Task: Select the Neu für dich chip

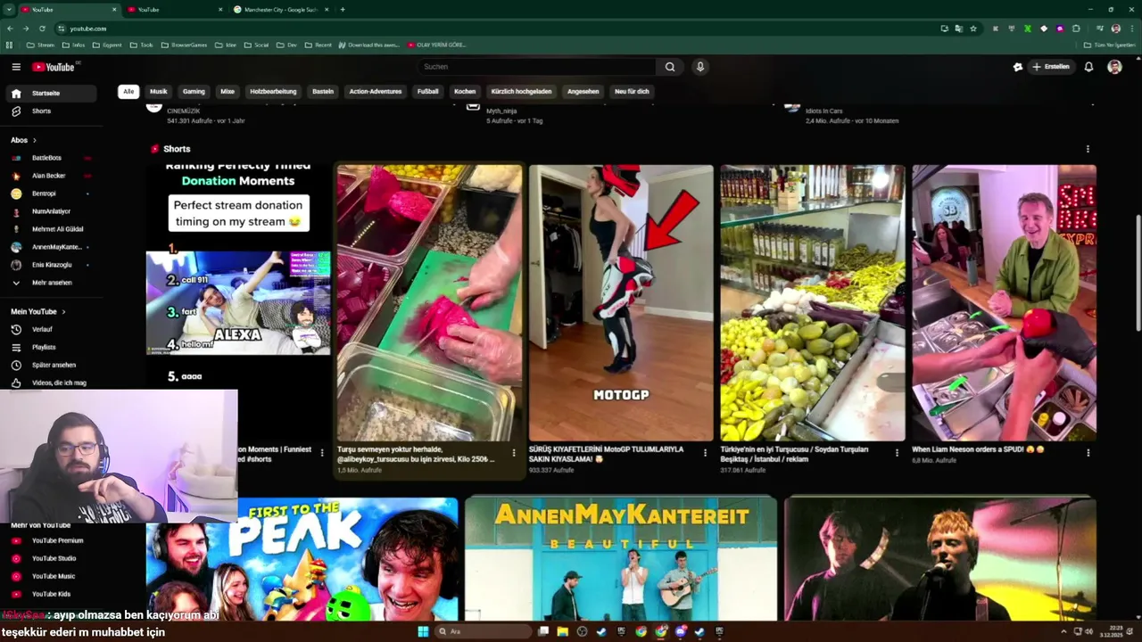Action: (632, 92)
